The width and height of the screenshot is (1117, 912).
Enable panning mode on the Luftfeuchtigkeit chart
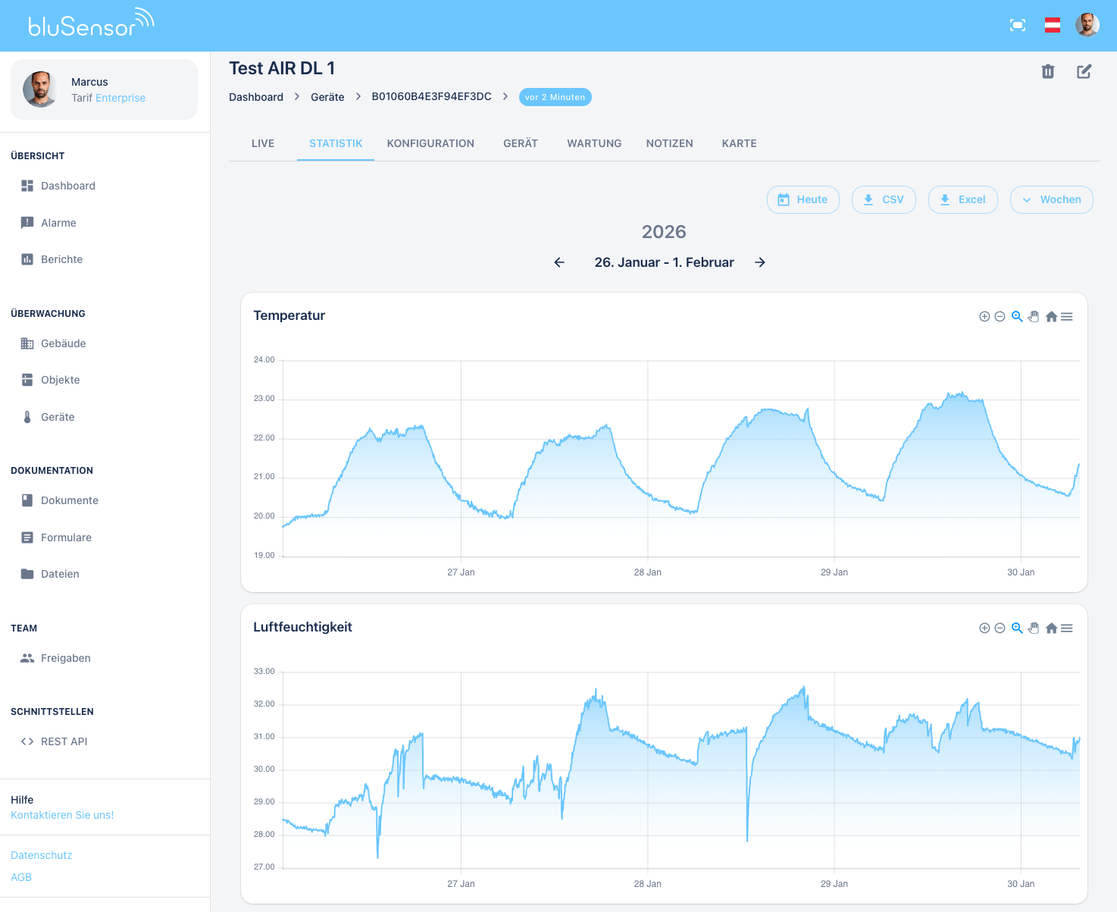pos(1034,628)
